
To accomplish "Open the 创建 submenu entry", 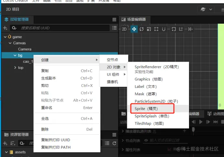I will tap(67, 60).
